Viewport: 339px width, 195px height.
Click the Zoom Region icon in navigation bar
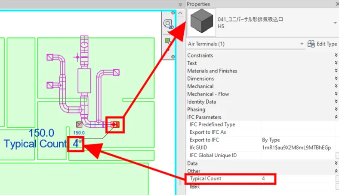[x=169, y=42]
